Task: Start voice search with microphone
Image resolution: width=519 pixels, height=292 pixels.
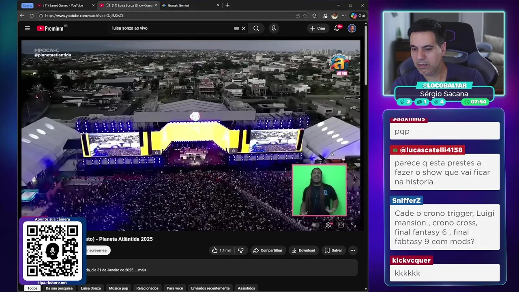Action: coord(274,28)
